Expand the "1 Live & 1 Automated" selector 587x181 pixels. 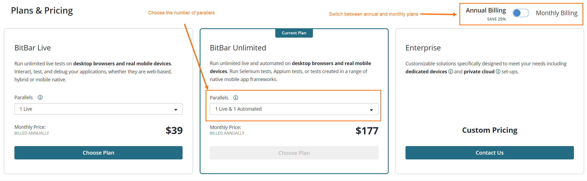(294, 109)
